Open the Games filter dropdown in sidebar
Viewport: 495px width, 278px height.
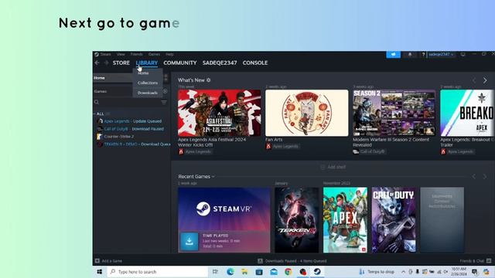pyautogui.click(x=112, y=91)
